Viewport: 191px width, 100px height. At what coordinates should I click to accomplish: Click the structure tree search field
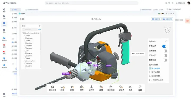point(30,29)
